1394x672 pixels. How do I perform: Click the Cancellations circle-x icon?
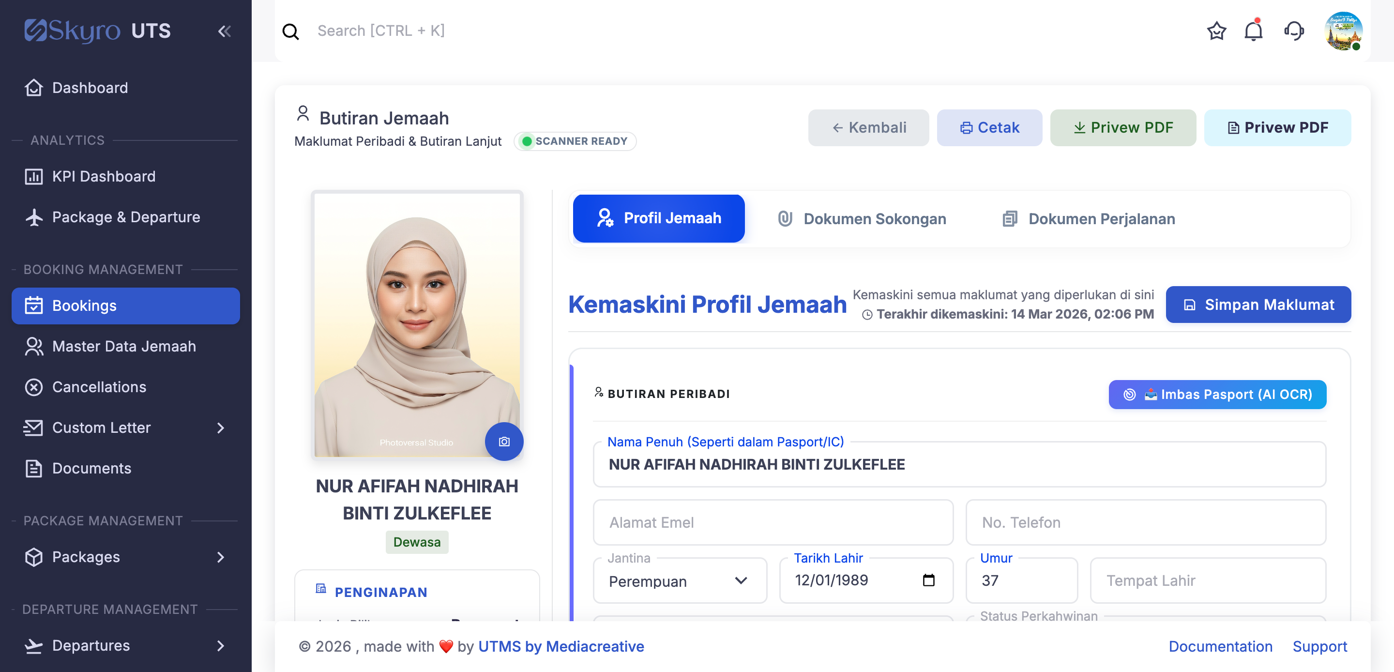coord(33,387)
